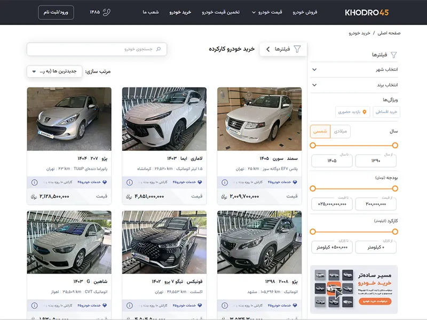Click the toman currency icon on سمند price
Screen dimensions: 427x320
point(224,196)
